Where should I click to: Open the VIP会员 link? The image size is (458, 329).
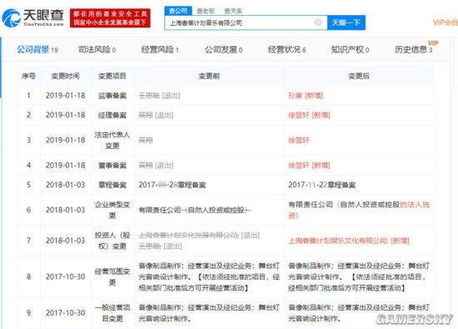(446, 22)
